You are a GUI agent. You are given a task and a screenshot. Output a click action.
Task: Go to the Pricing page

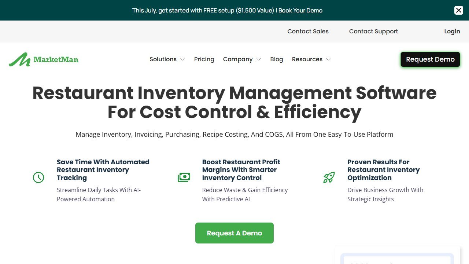tap(204, 59)
